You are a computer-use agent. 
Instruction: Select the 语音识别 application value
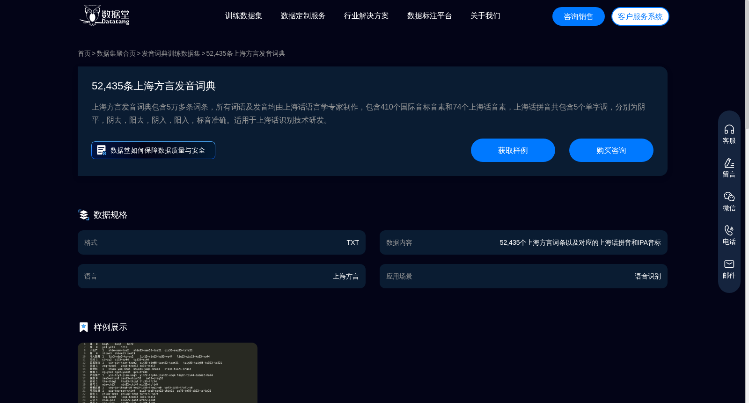(x=647, y=276)
